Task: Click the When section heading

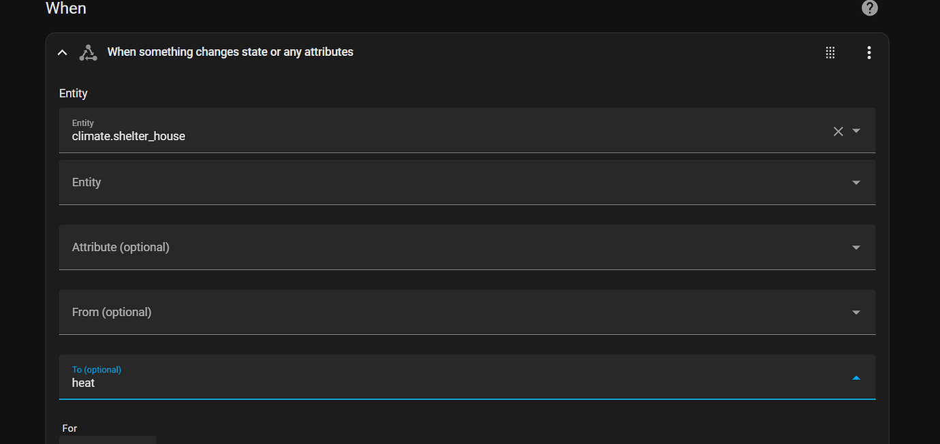Action: [66, 9]
